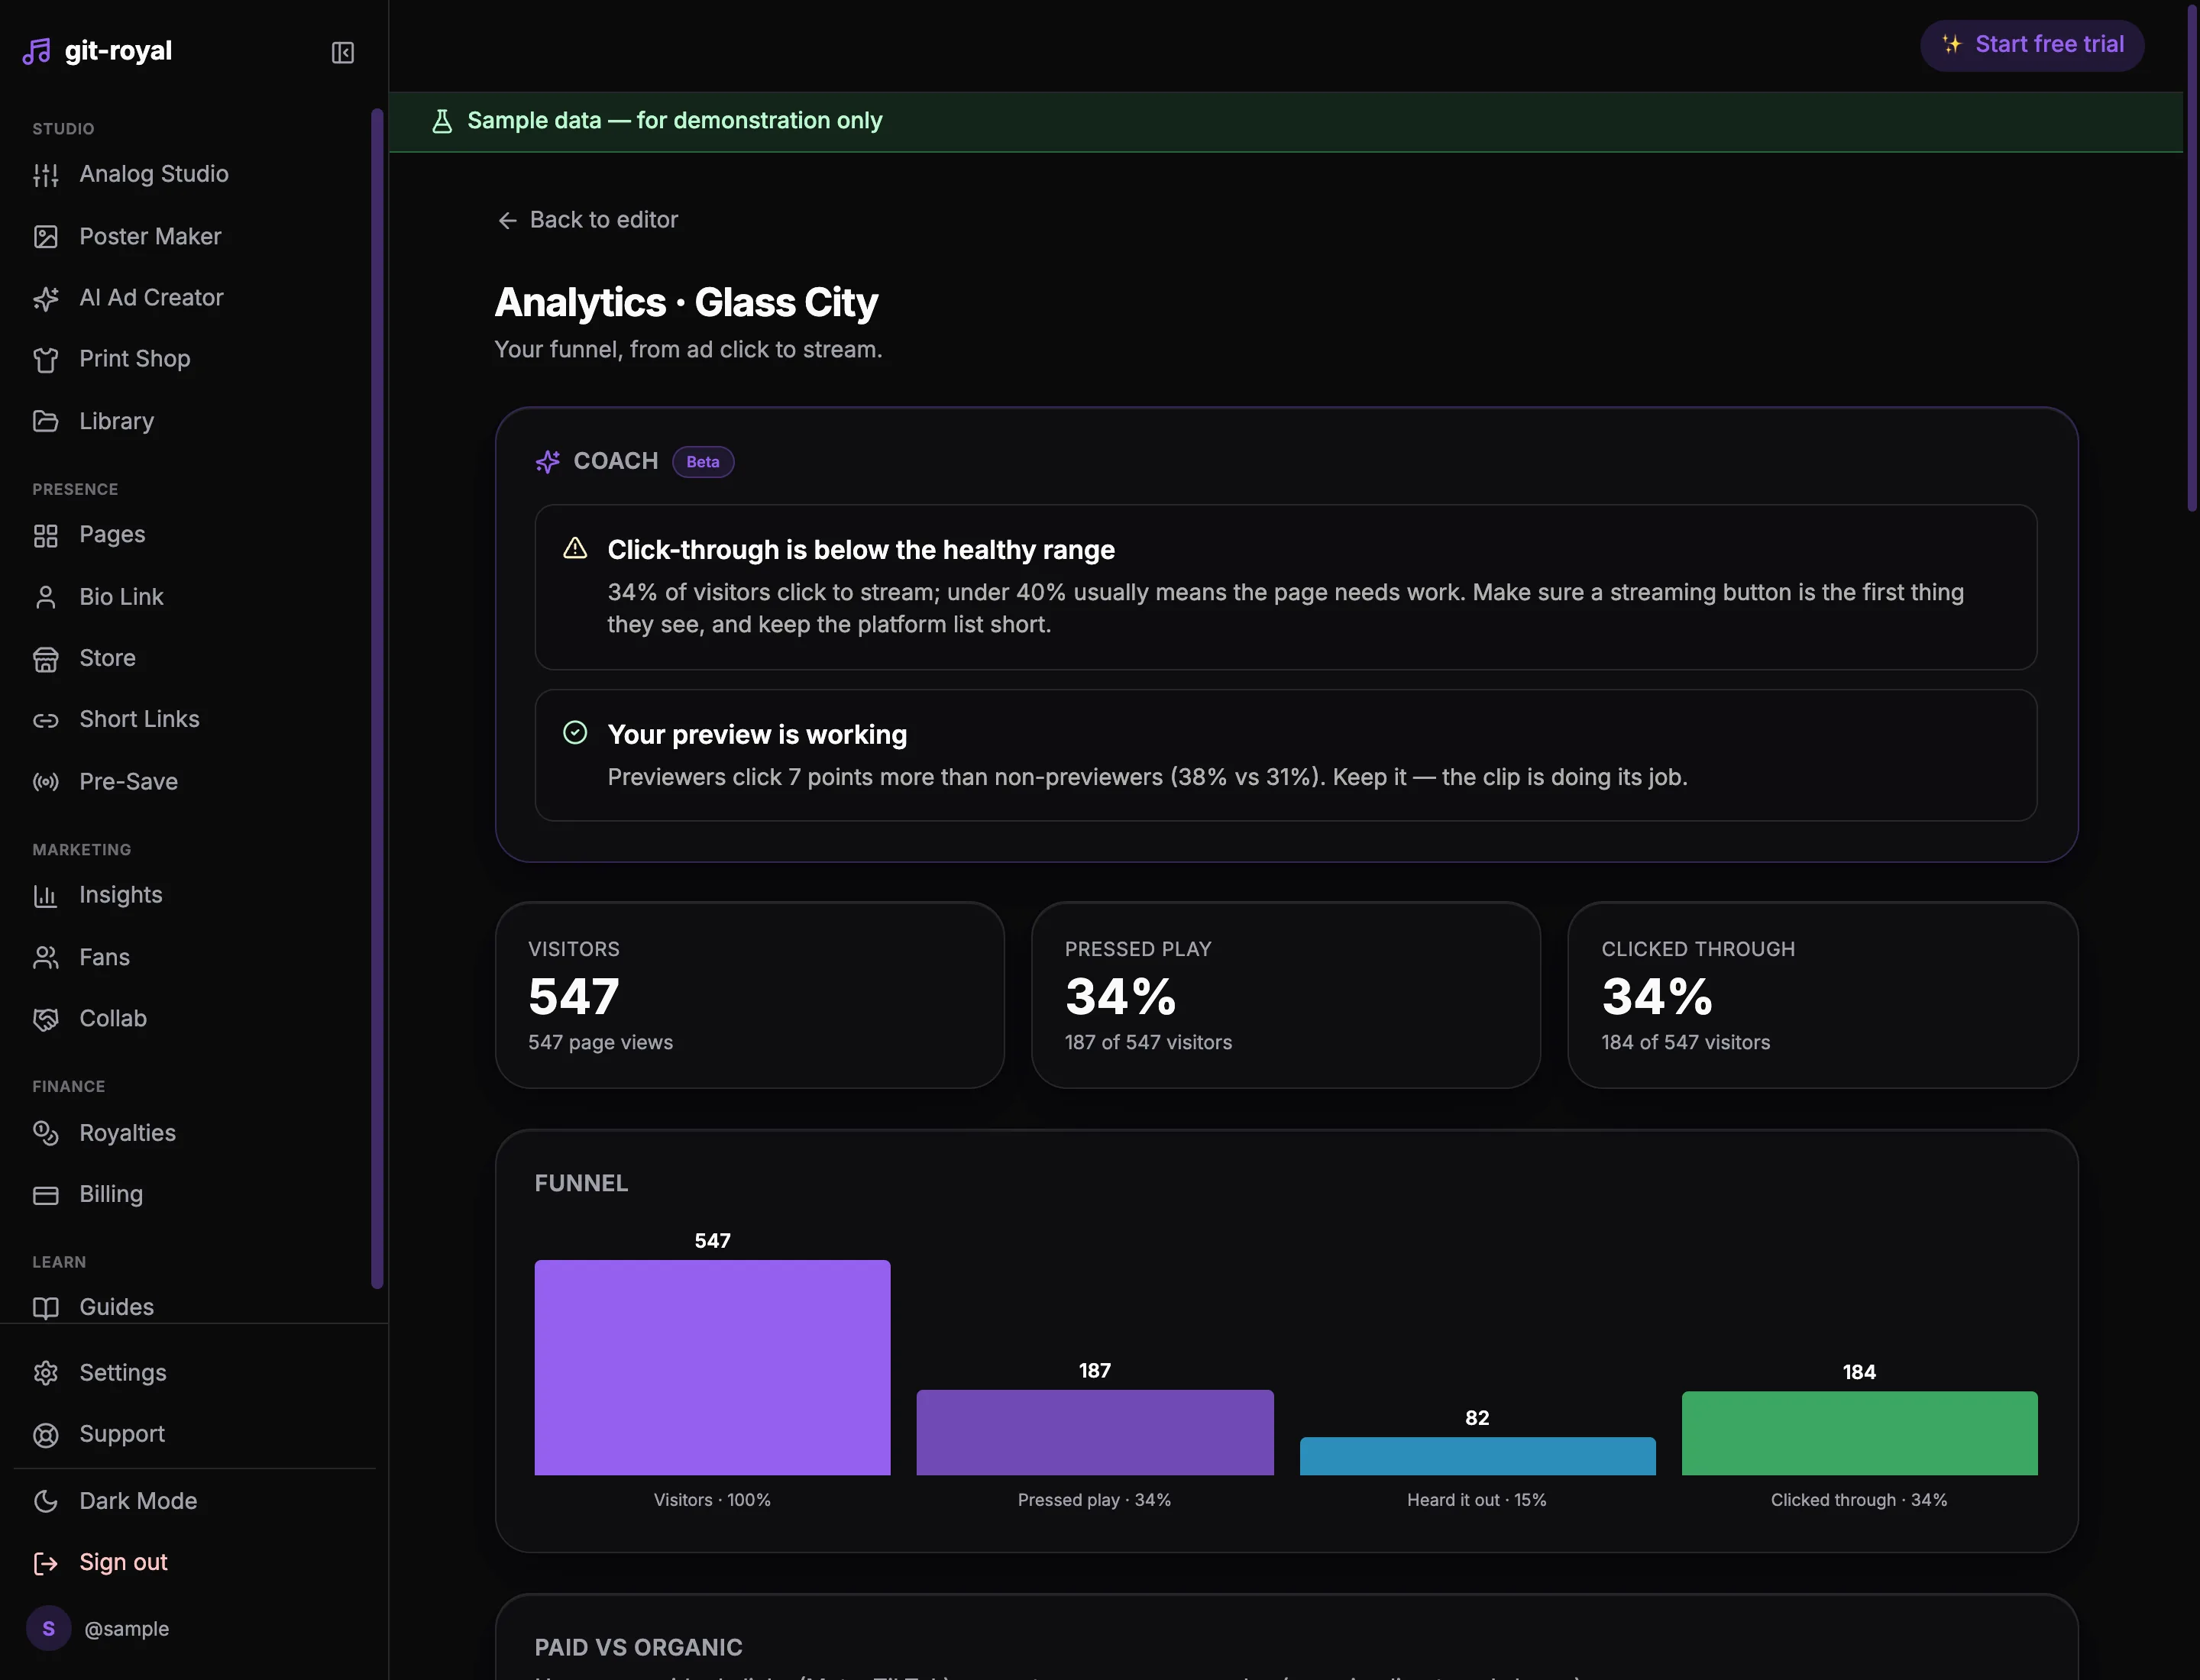Click the sidebar vertical scrollbar
The image size is (2200, 1680).
pyautogui.click(x=377, y=698)
